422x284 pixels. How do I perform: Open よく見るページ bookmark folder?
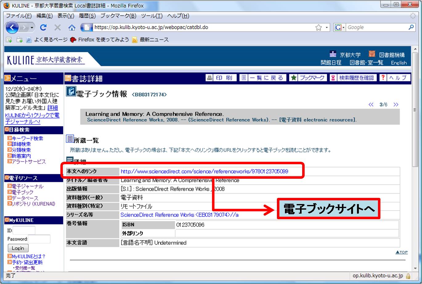(x=47, y=40)
